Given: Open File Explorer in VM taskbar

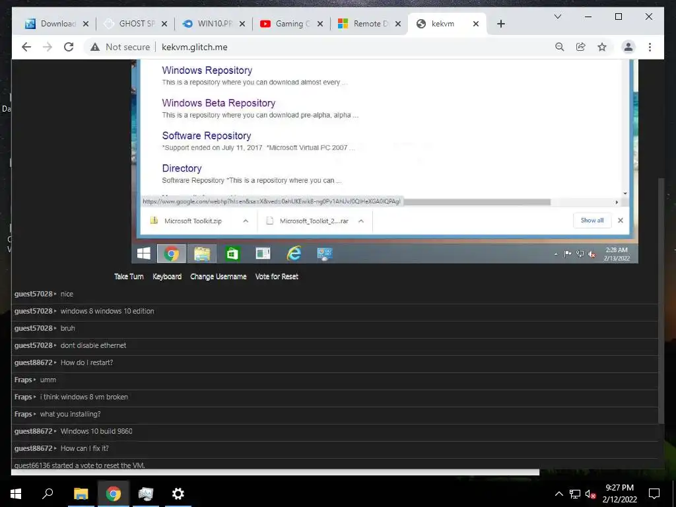Looking at the screenshot, I should pyautogui.click(x=202, y=253).
